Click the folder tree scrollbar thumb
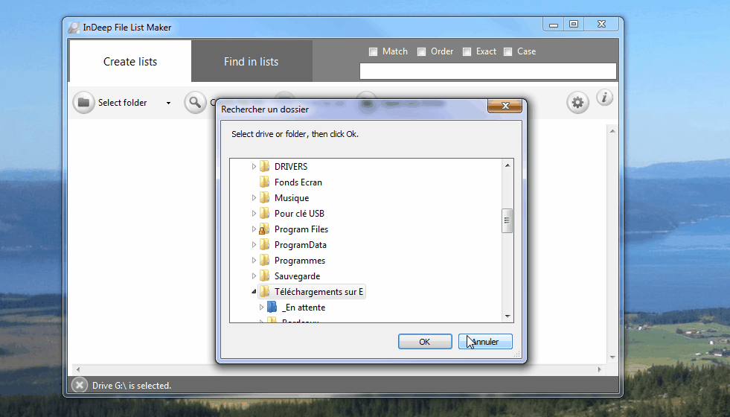730x417 pixels. click(x=507, y=220)
